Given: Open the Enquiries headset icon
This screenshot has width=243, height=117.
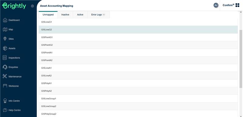Looking at the screenshot, I should [x=5, y=67].
